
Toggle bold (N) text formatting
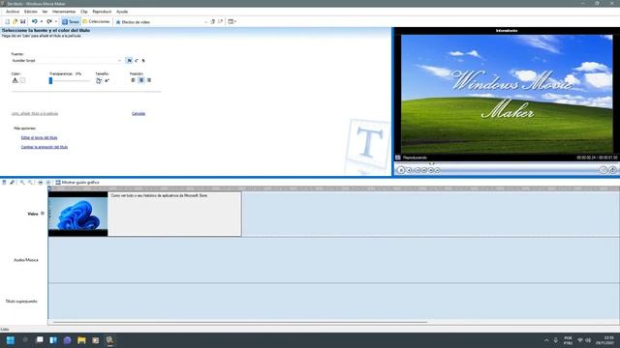point(129,60)
